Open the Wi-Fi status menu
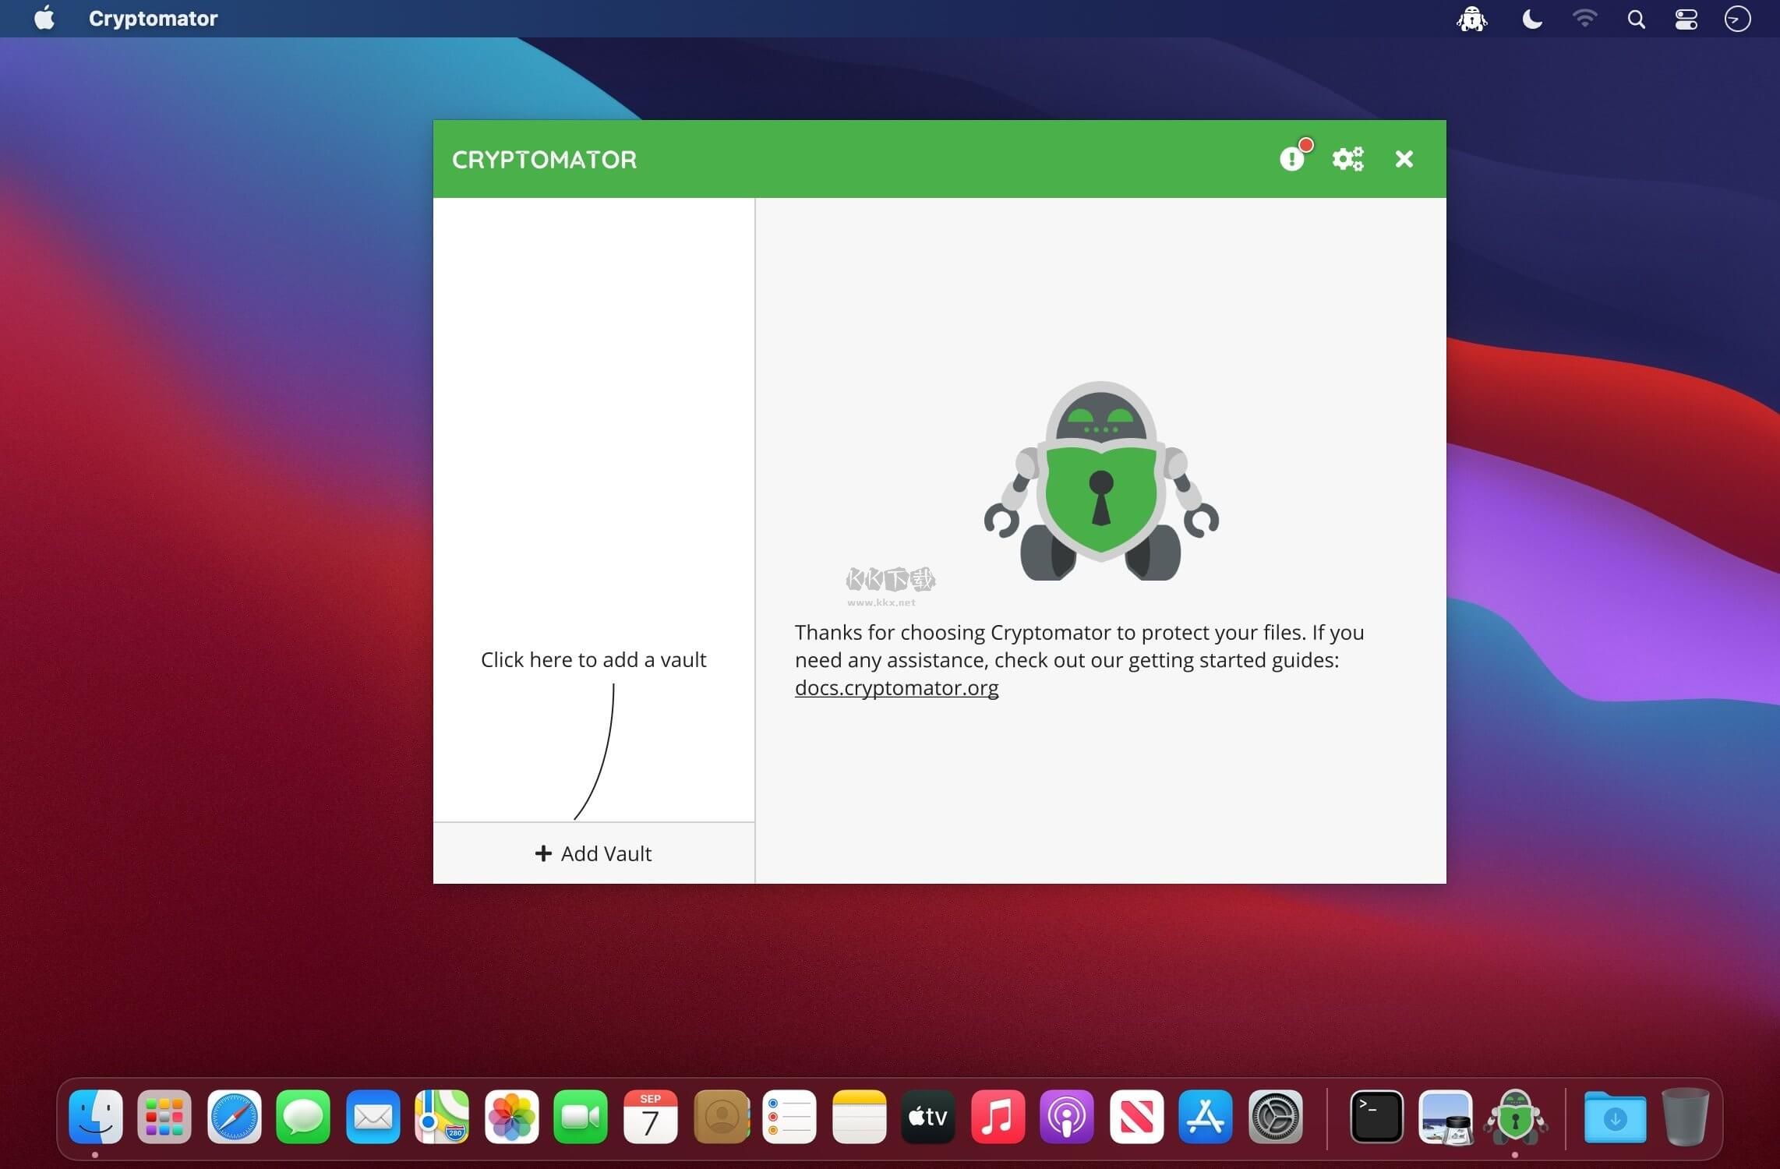 [x=1584, y=19]
